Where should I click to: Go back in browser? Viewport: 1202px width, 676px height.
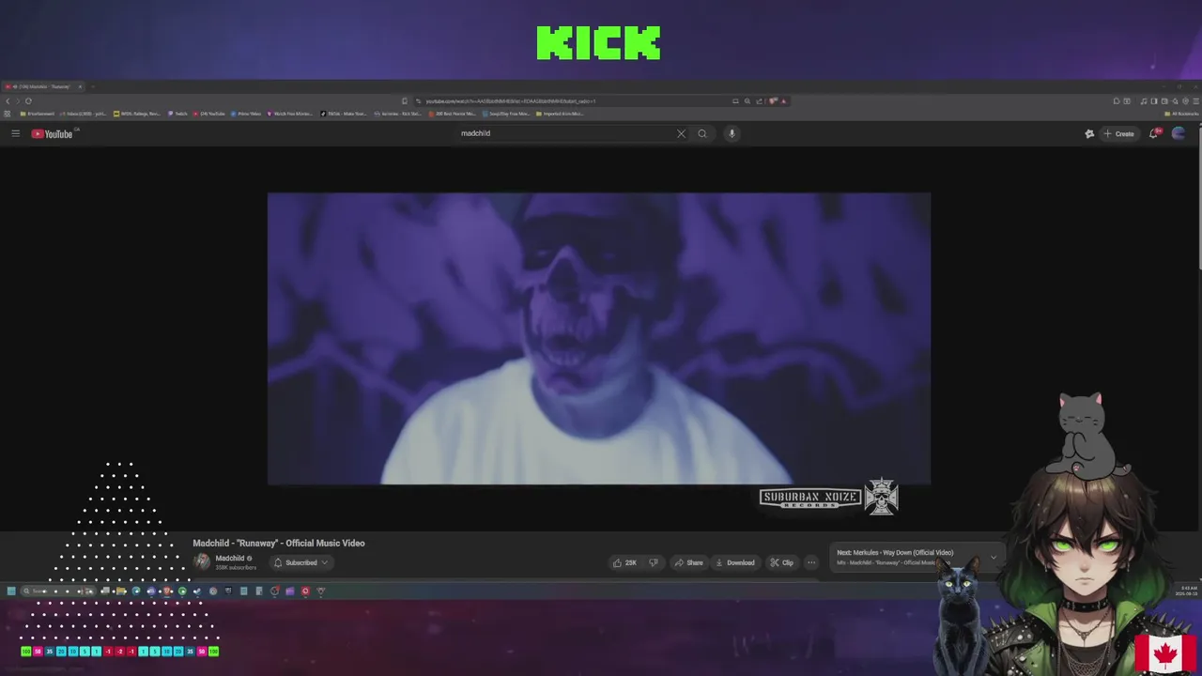(x=8, y=100)
